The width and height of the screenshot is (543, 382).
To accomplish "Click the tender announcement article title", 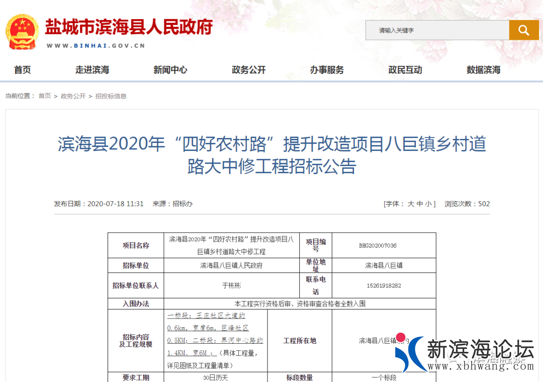I will [271, 156].
